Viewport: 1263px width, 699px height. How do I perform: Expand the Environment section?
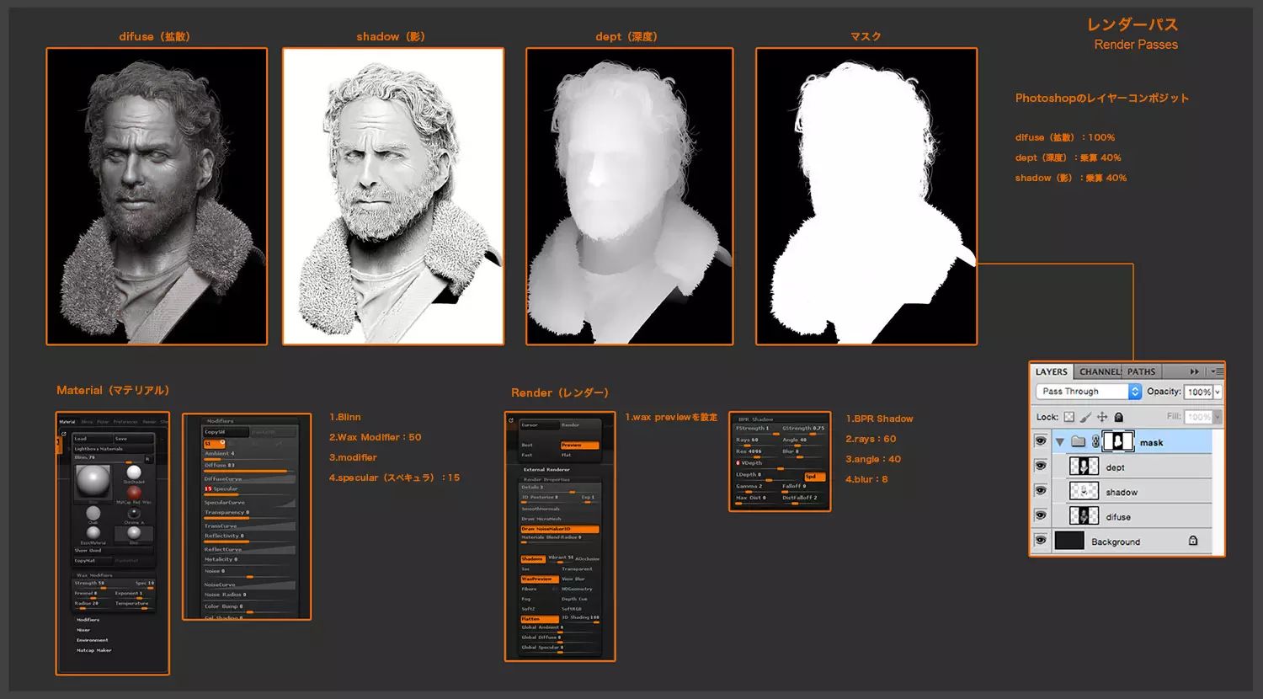click(92, 640)
